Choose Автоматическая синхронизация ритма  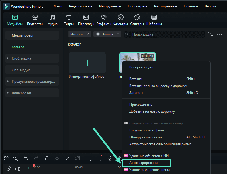pos(166,144)
